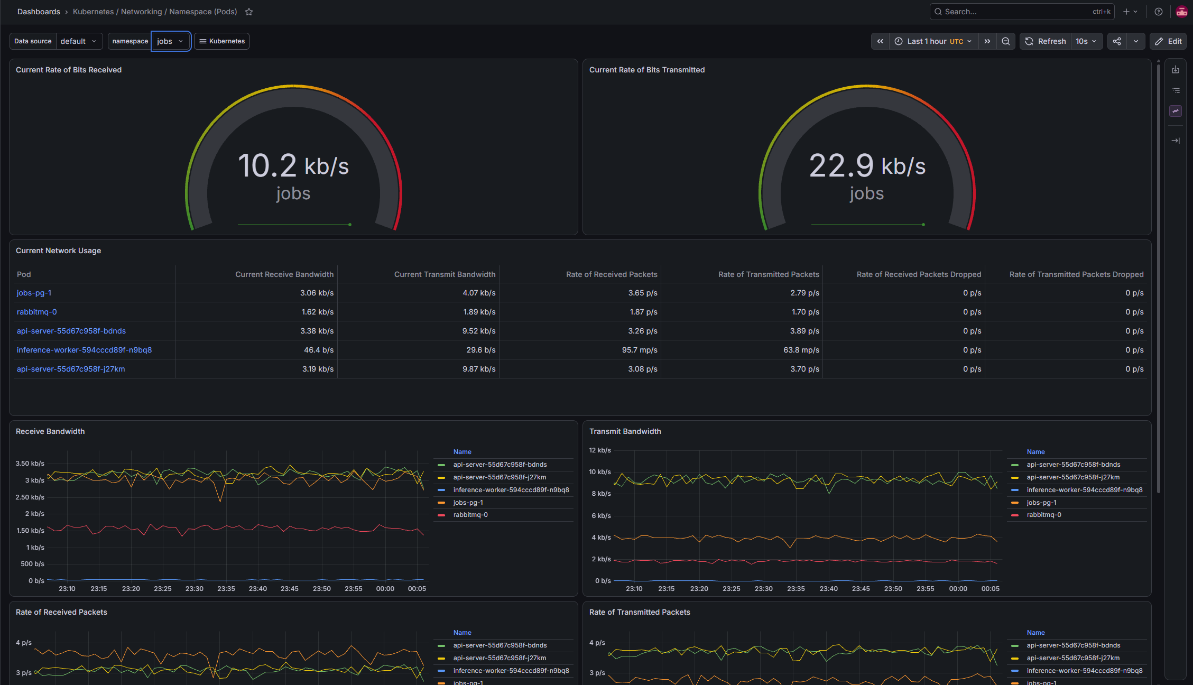Sort by Rate of Received Packets column

click(x=612, y=274)
